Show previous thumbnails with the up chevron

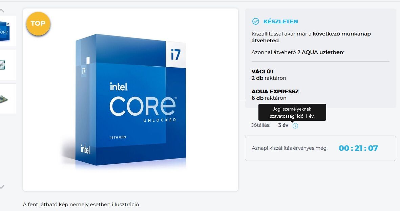(x=2, y=10)
